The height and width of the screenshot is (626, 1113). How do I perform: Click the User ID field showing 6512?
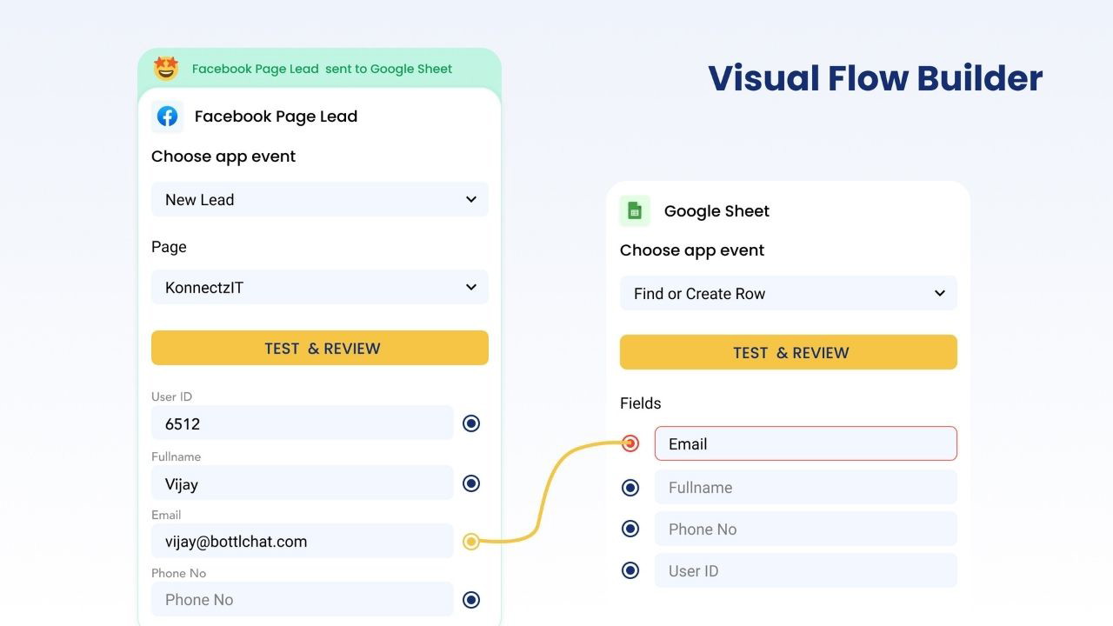tap(303, 423)
